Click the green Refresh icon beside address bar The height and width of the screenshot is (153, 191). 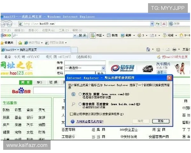point(158,24)
